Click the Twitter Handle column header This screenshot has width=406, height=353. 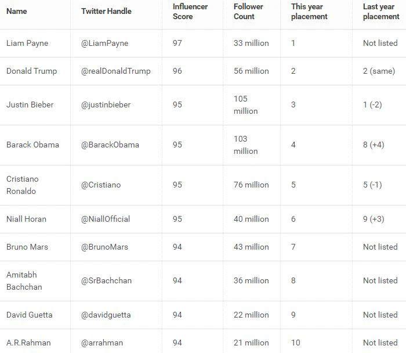[106, 11]
